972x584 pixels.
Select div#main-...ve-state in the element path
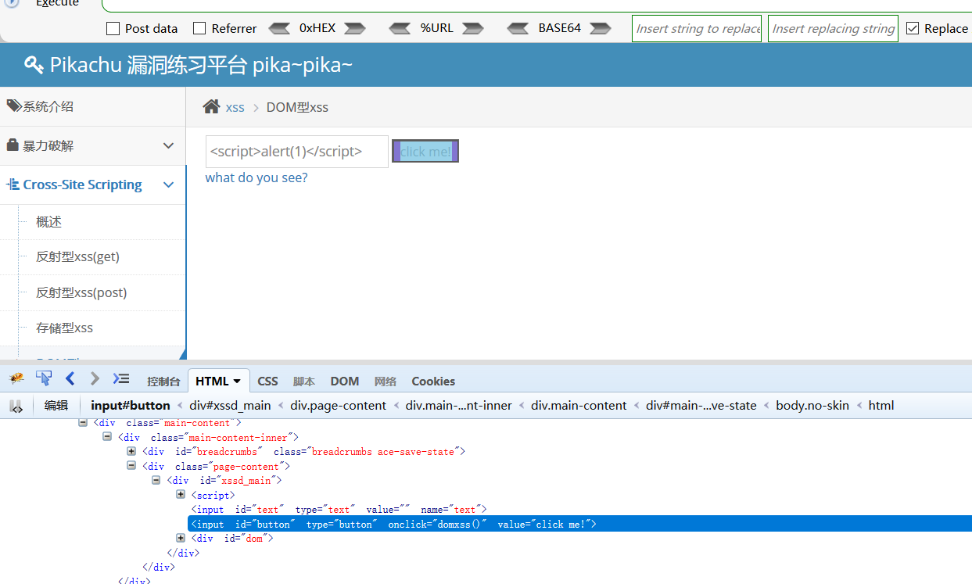701,405
